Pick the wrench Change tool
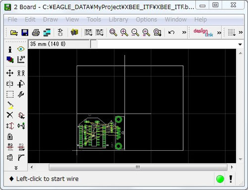This screenshot has height=190, width=248. (x=21, y=94)
